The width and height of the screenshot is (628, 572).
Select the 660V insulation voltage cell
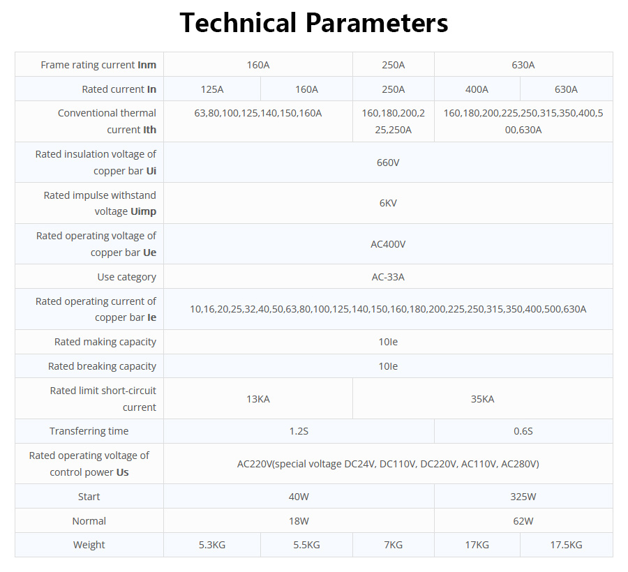(388, 163)
